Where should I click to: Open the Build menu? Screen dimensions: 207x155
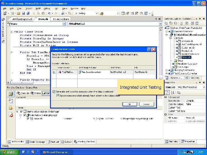(38, 9)
